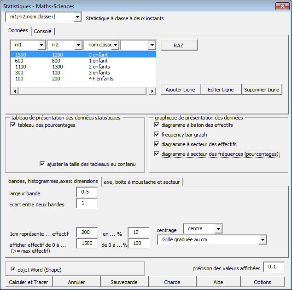Select the row '1 enfant'
This screenshot has height=290, width=292.
83,61
